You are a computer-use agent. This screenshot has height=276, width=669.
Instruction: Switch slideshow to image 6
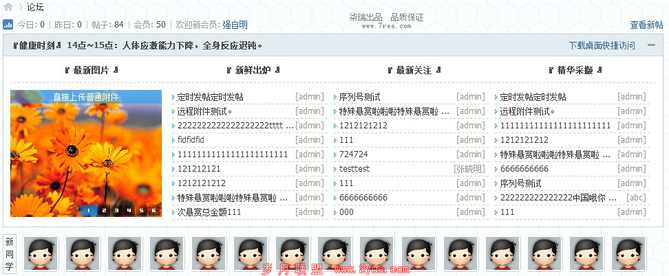tap(153, 210)
